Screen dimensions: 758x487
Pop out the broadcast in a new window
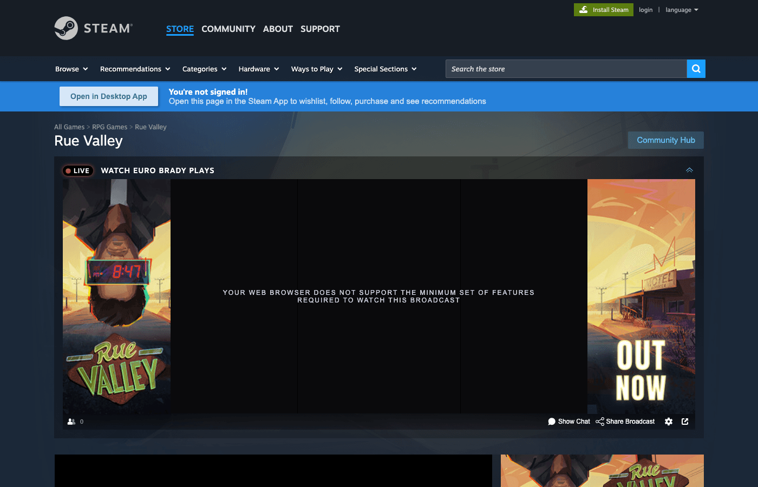[x=685, y=421]
